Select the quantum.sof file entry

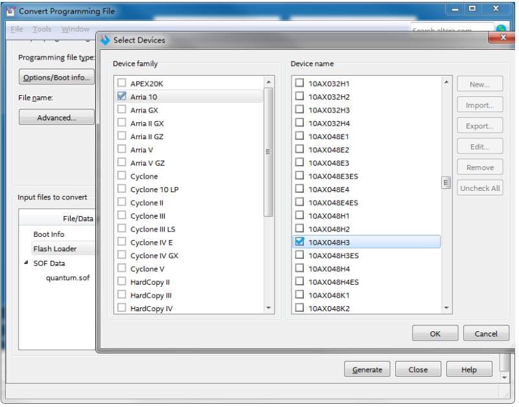click(x=68, y=278)
